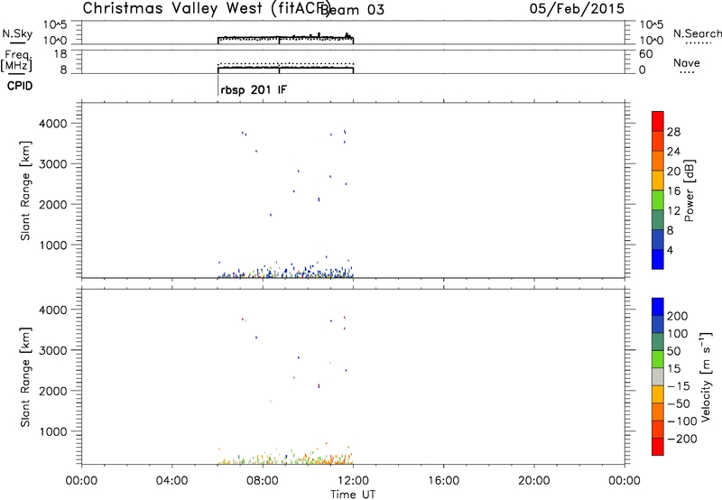The image size is (722, 500).
Task: Click the 04:00 time axis label
Action: [172, 481]
